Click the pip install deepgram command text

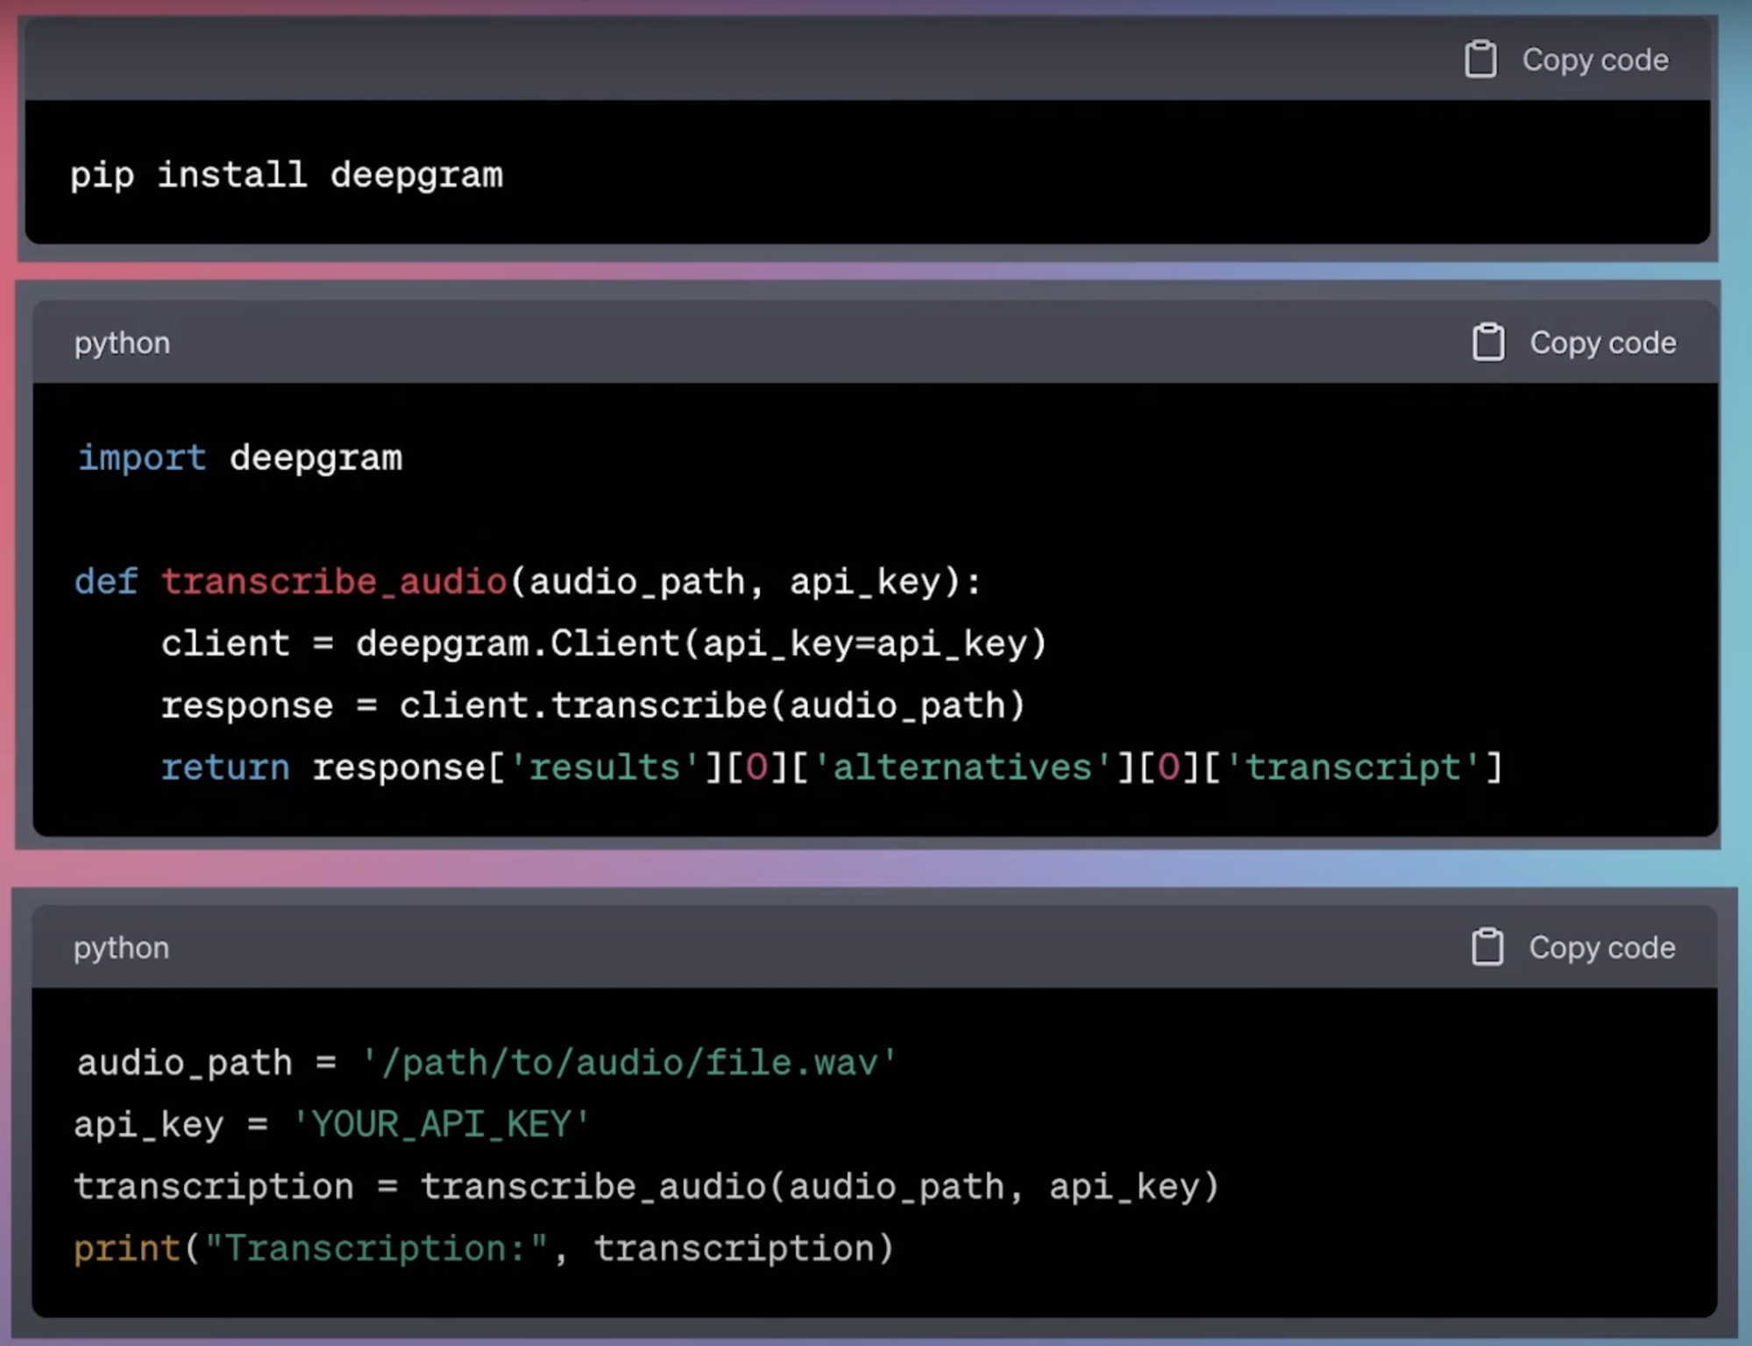pos(287,174)
